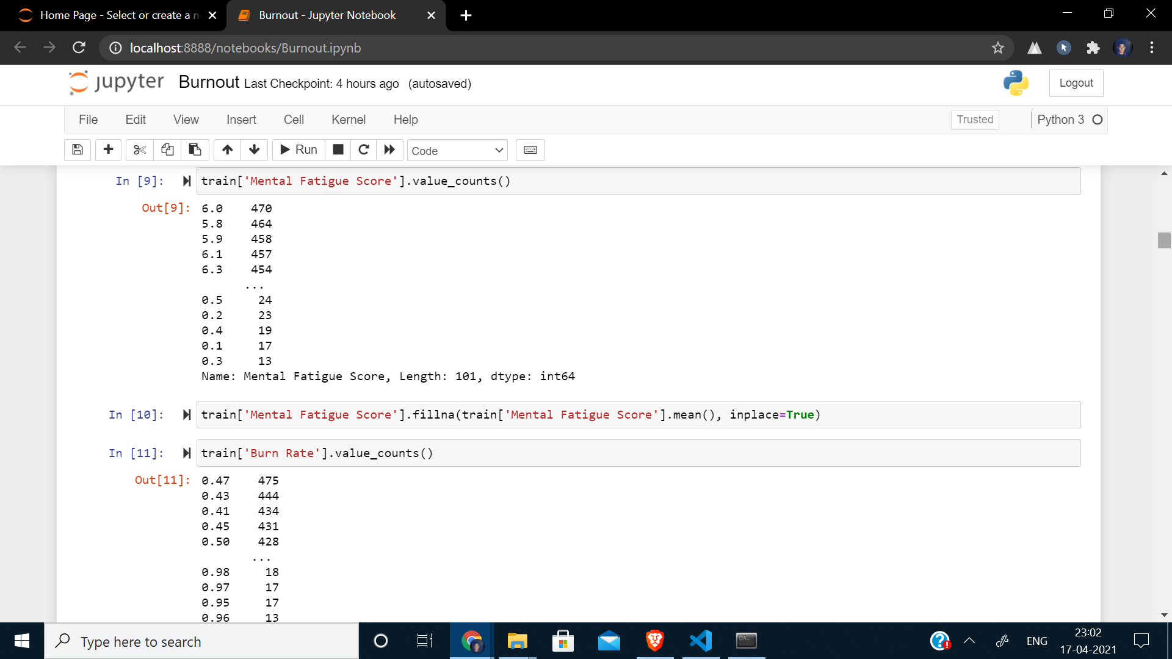Interrupt the kernel with stop icon
The height and width of the screenshot is (659, 1172).
[x=338, y=149]
